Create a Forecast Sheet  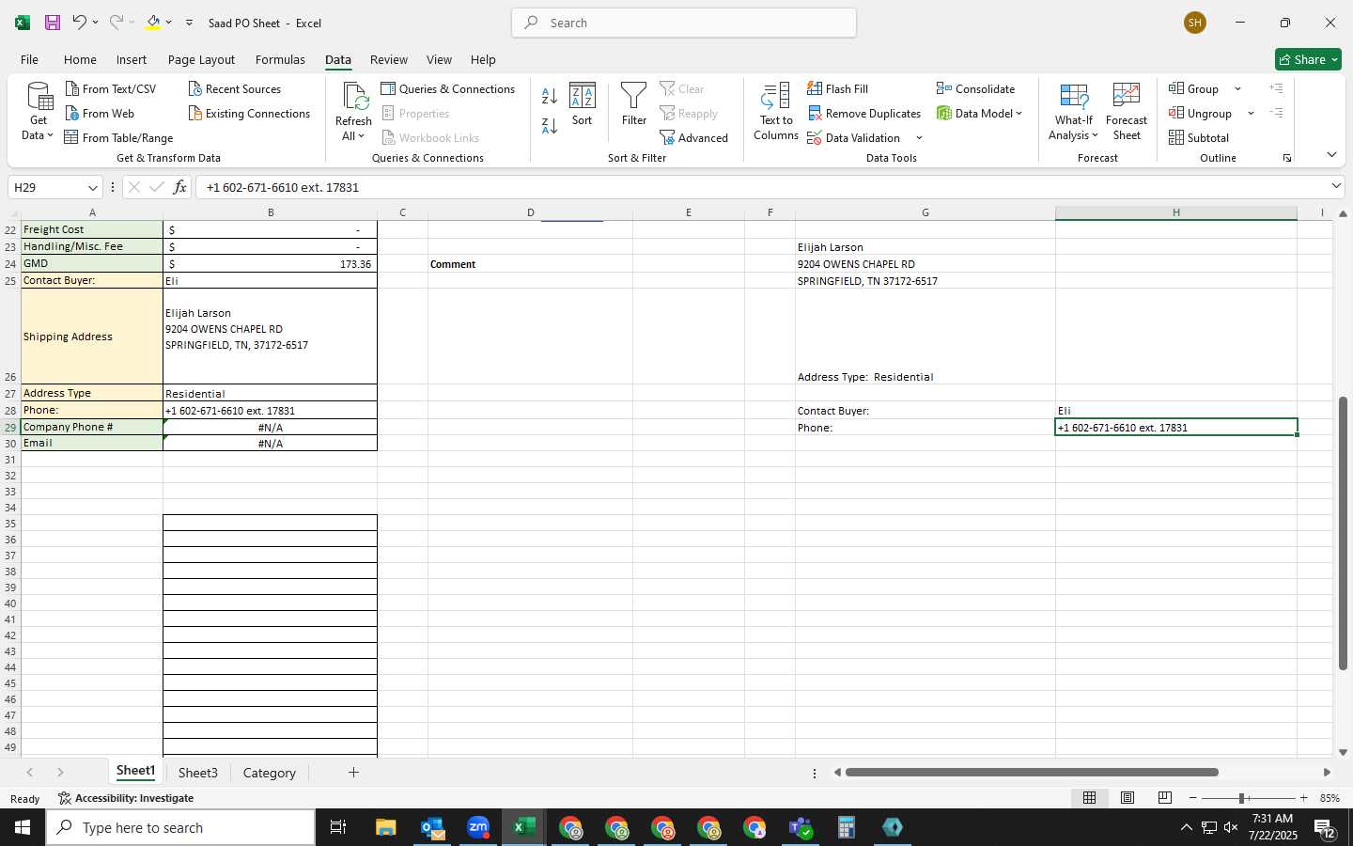click(1127, 111)
